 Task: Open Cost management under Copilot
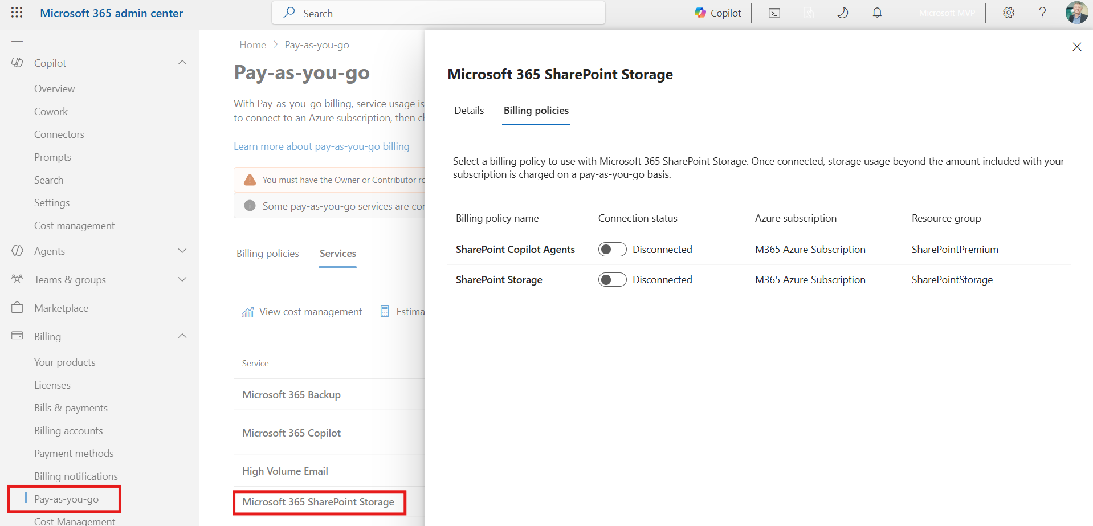point(75,226)
